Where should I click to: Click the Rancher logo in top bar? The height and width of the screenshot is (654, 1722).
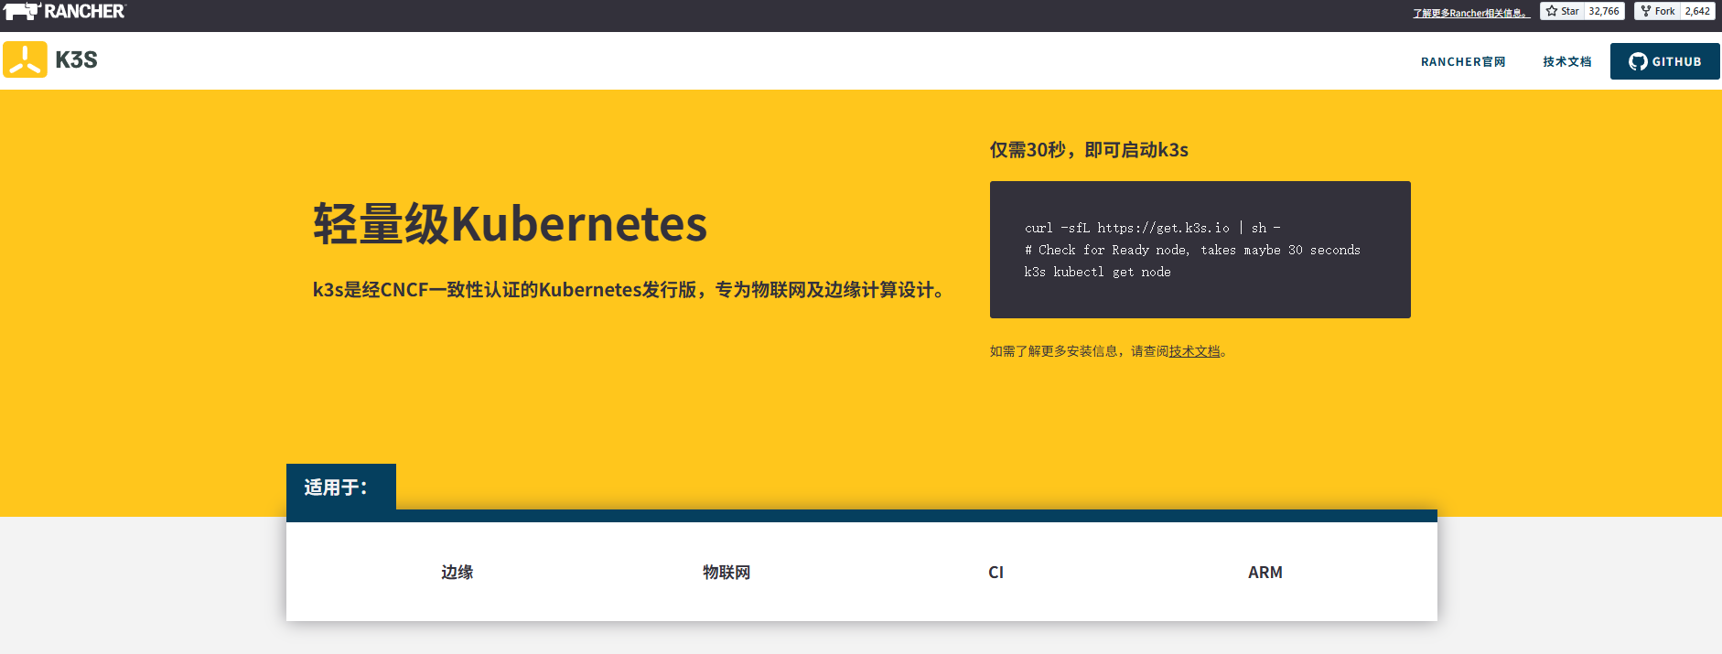point(64,11)
